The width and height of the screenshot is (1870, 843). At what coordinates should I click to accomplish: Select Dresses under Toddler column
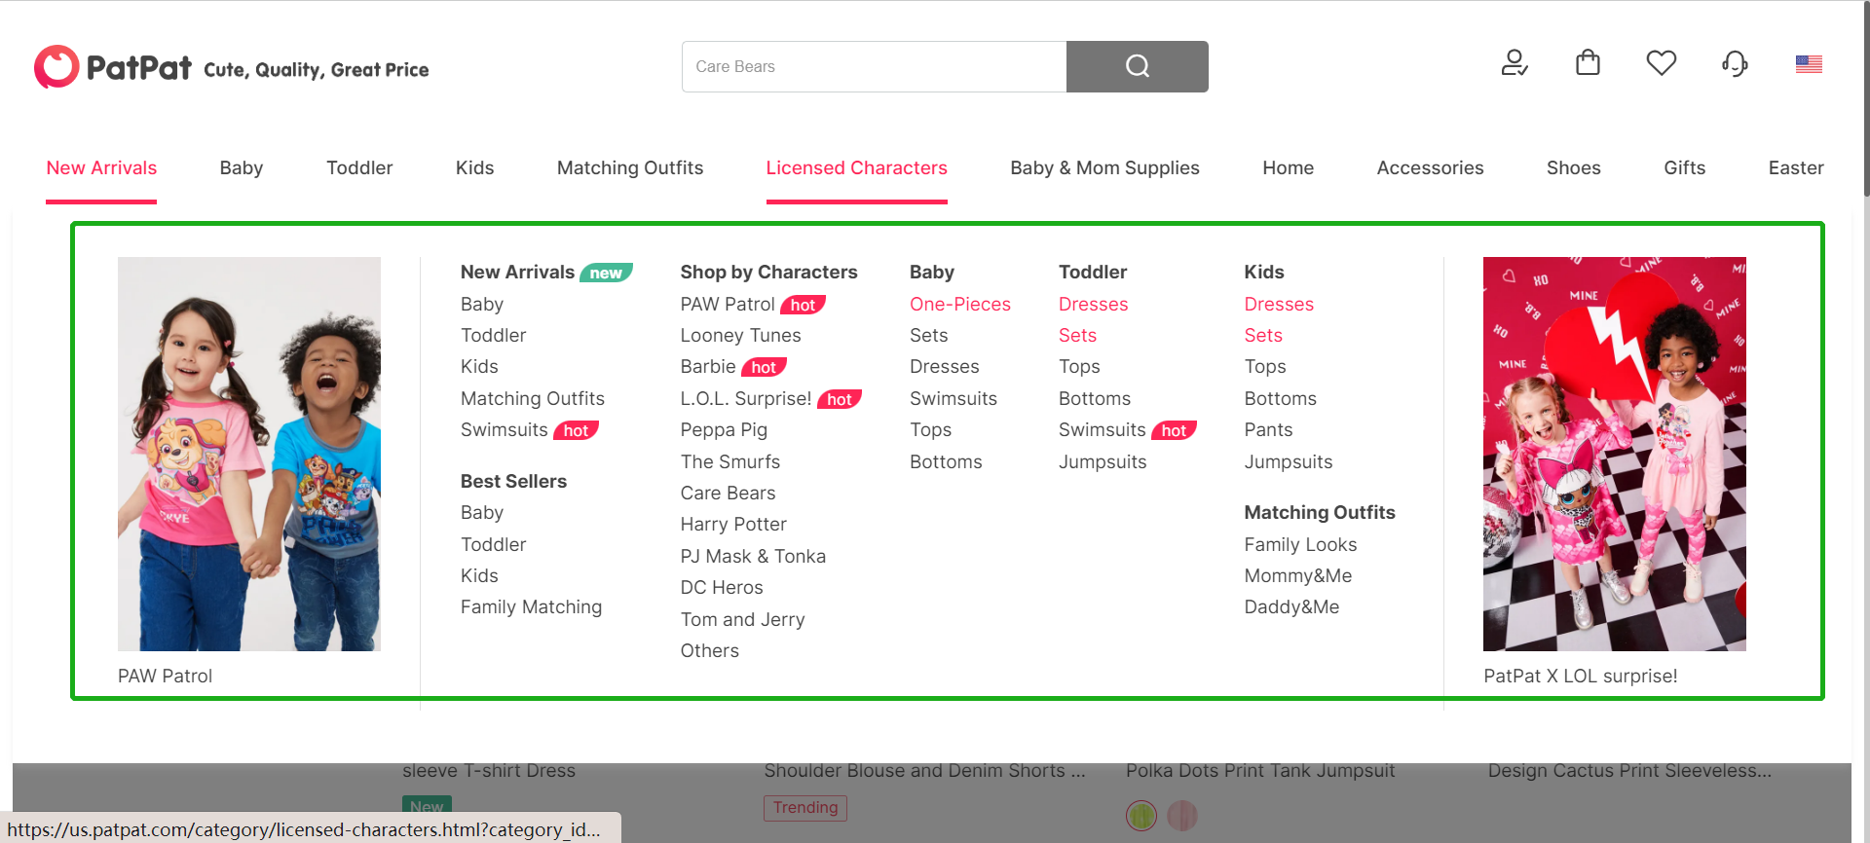tap(1093, 304)
